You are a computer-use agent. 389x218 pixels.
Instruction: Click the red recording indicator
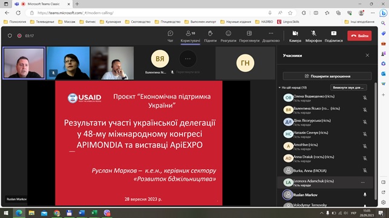point(19,36)
